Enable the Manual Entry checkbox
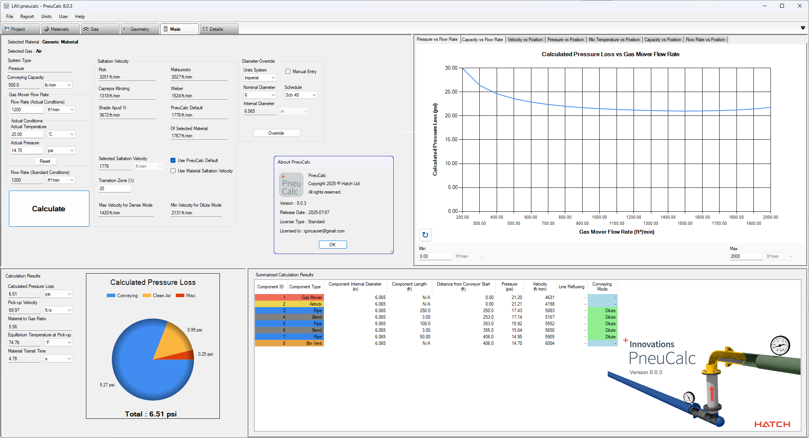 pos(288,71)
